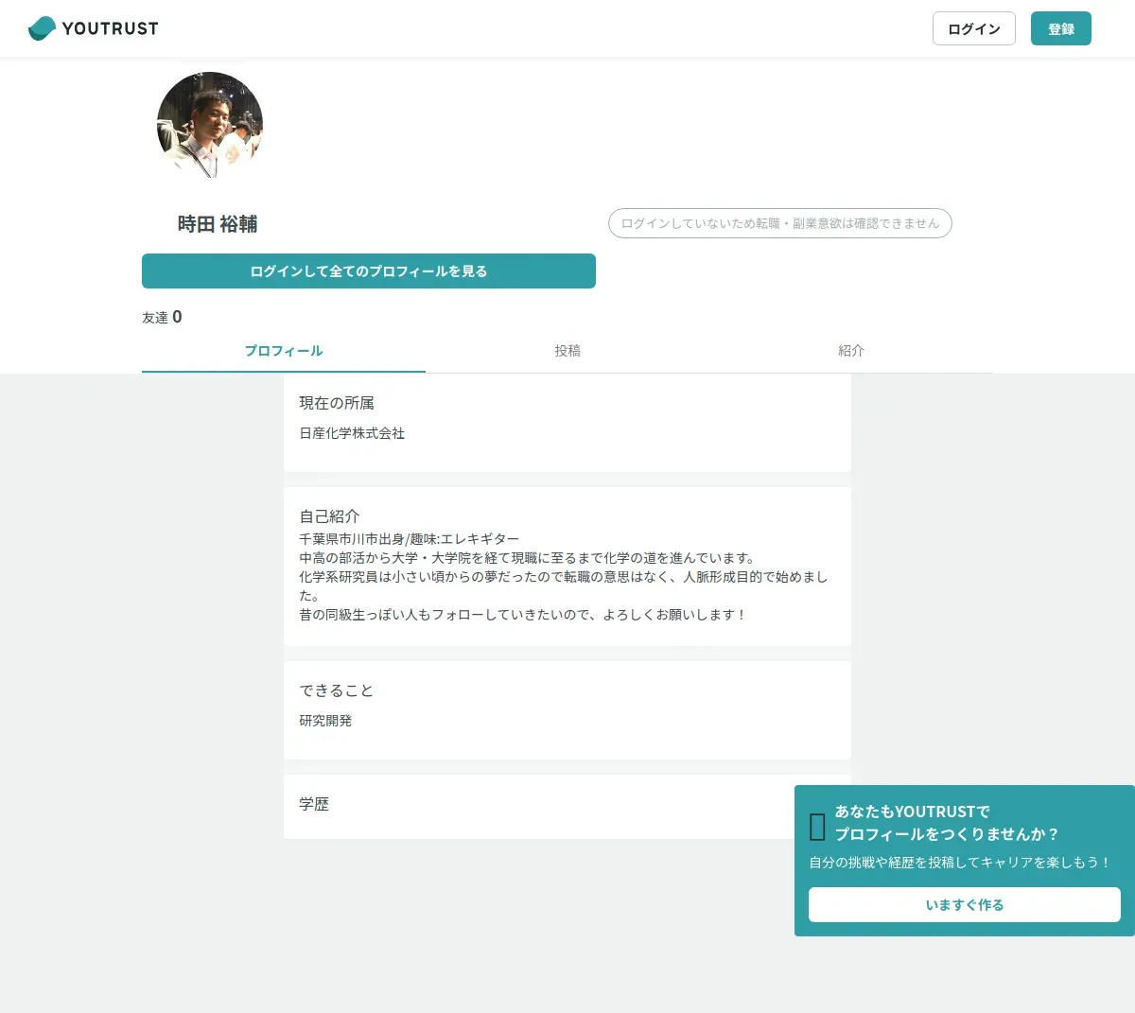Click the icon beside the banner title

click(x=818, y=827)
